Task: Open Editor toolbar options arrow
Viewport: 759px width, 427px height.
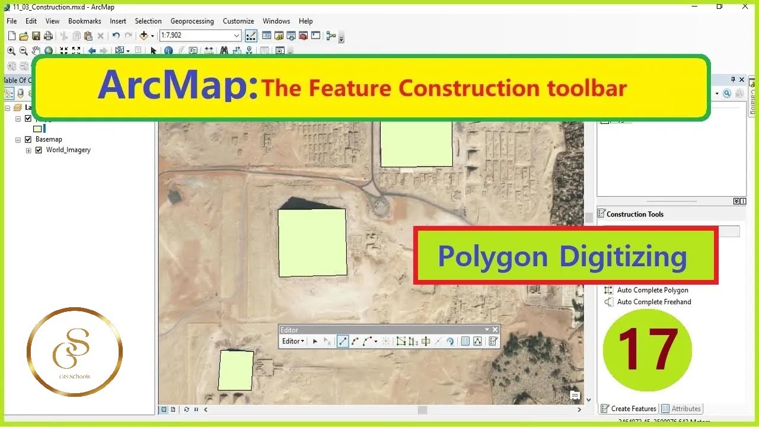Action: pos(487,330)
